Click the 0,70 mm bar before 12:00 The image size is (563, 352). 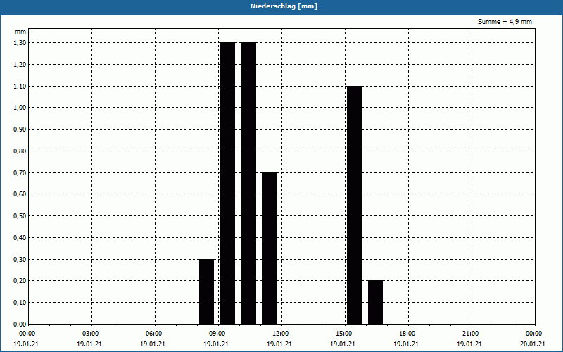click(270, 249)
